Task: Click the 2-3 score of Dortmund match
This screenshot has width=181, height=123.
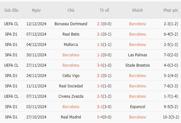Action: point(100,24)
